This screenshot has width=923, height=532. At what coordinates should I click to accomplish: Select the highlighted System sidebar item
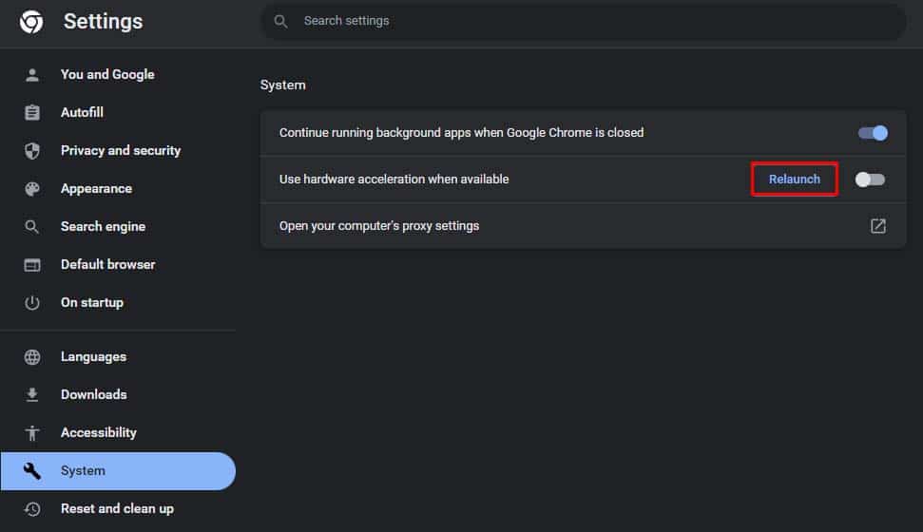point(118,471)
